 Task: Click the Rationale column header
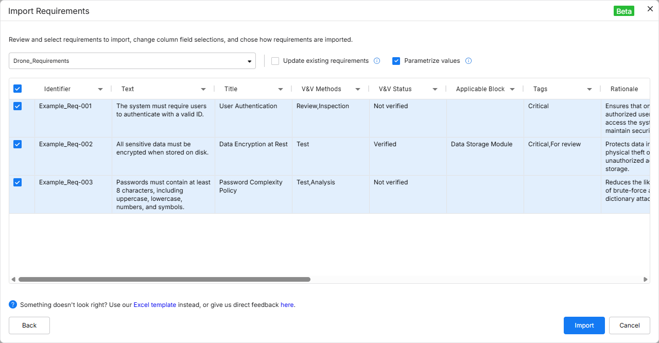[x=624, y=89]
